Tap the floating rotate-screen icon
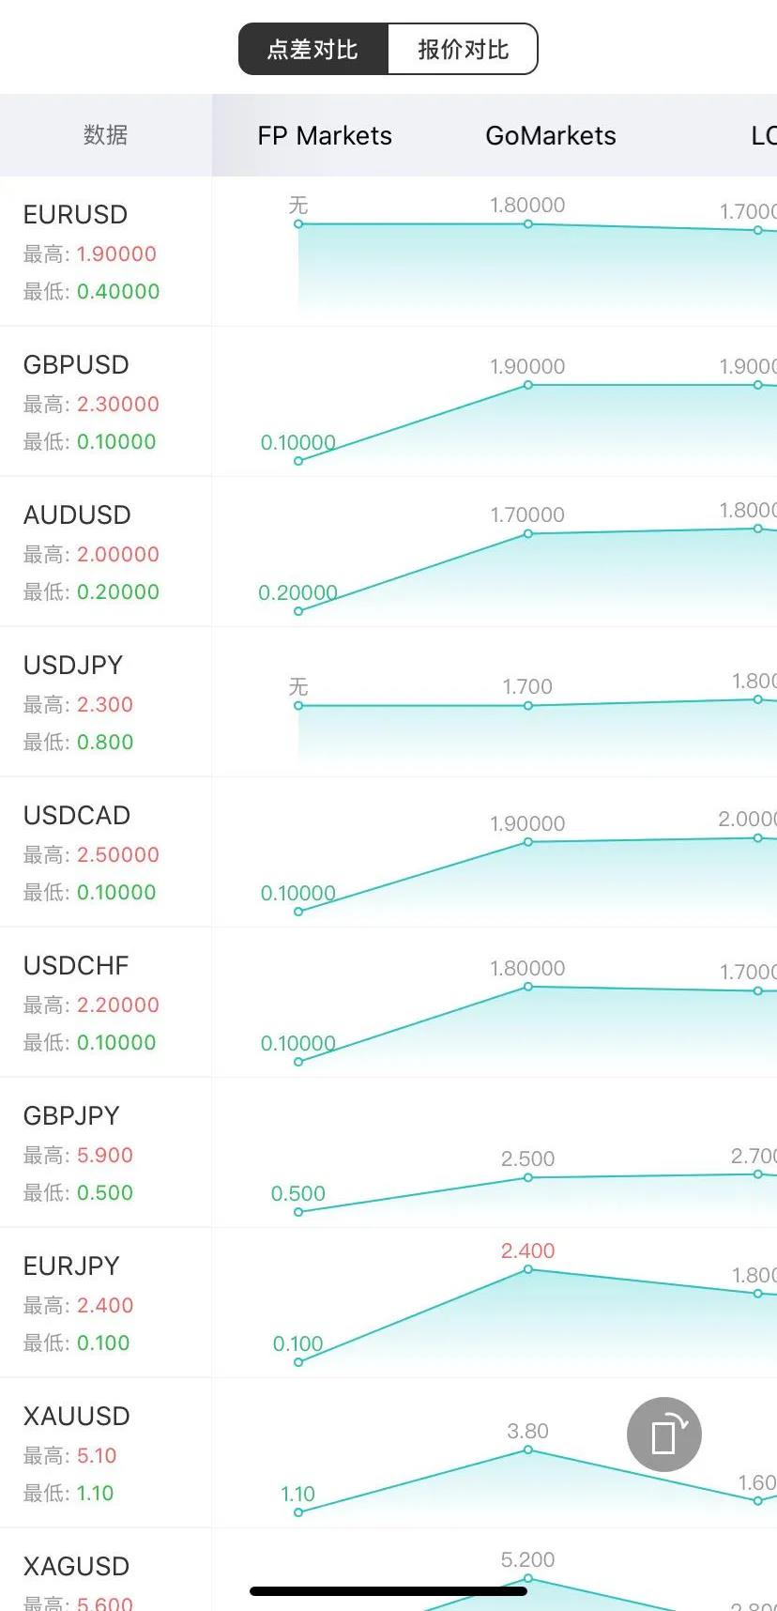Viewport: 777px width, 1611px height. click(x=664, y=1435)
